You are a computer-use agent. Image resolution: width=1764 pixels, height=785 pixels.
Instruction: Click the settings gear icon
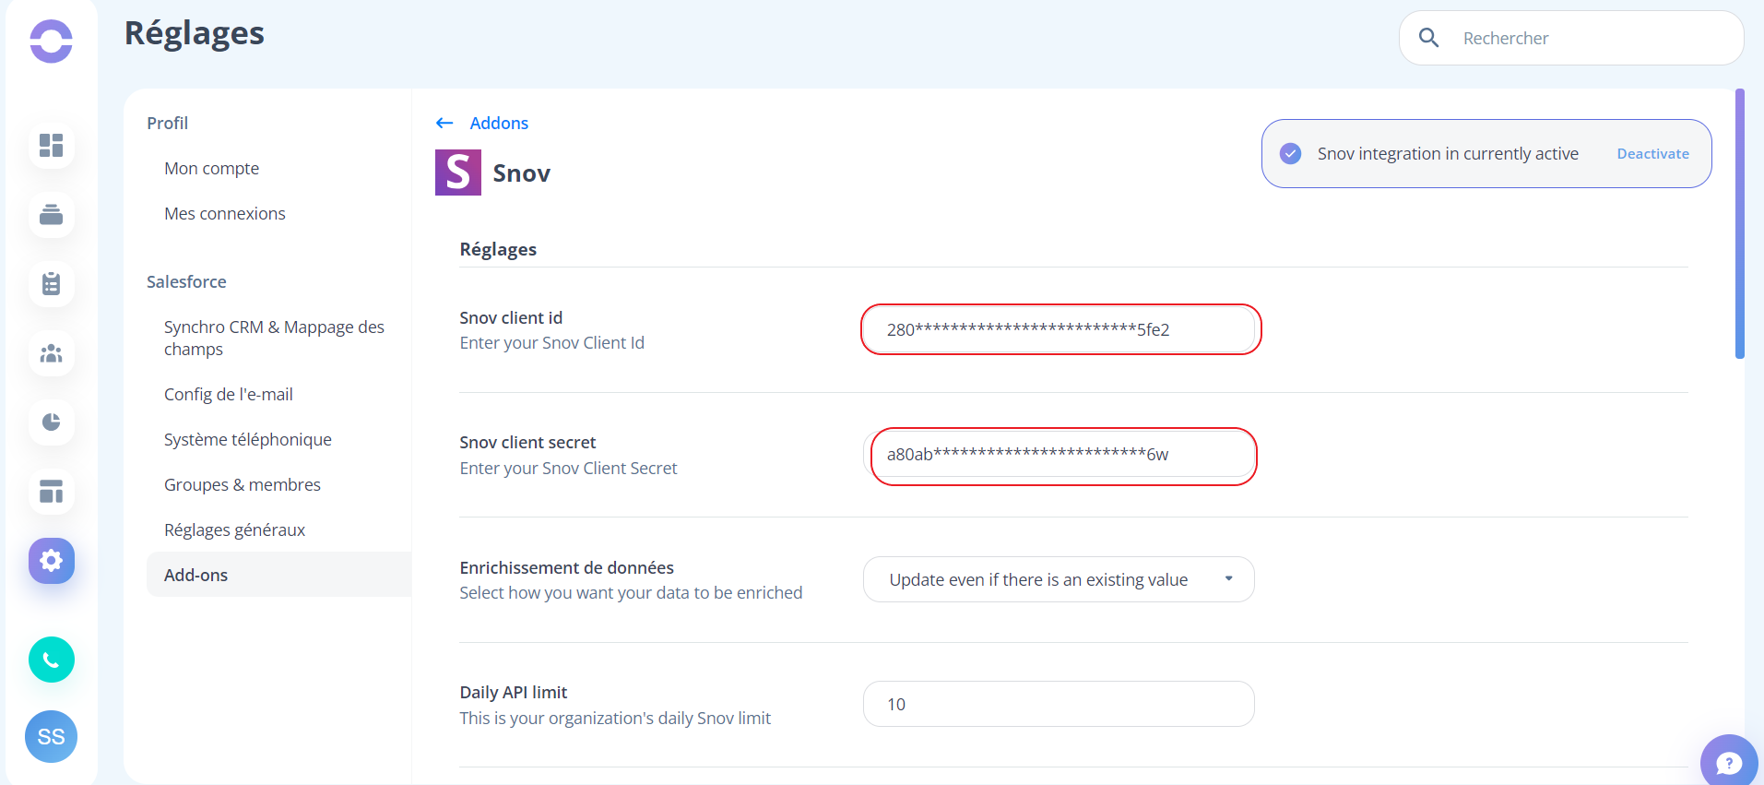coord(52,560)
